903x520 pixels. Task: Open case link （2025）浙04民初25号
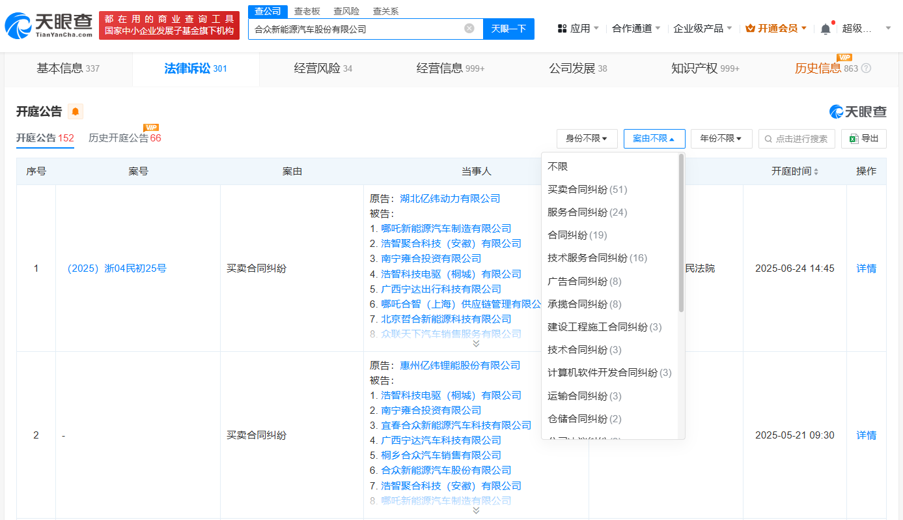(116, 268)
